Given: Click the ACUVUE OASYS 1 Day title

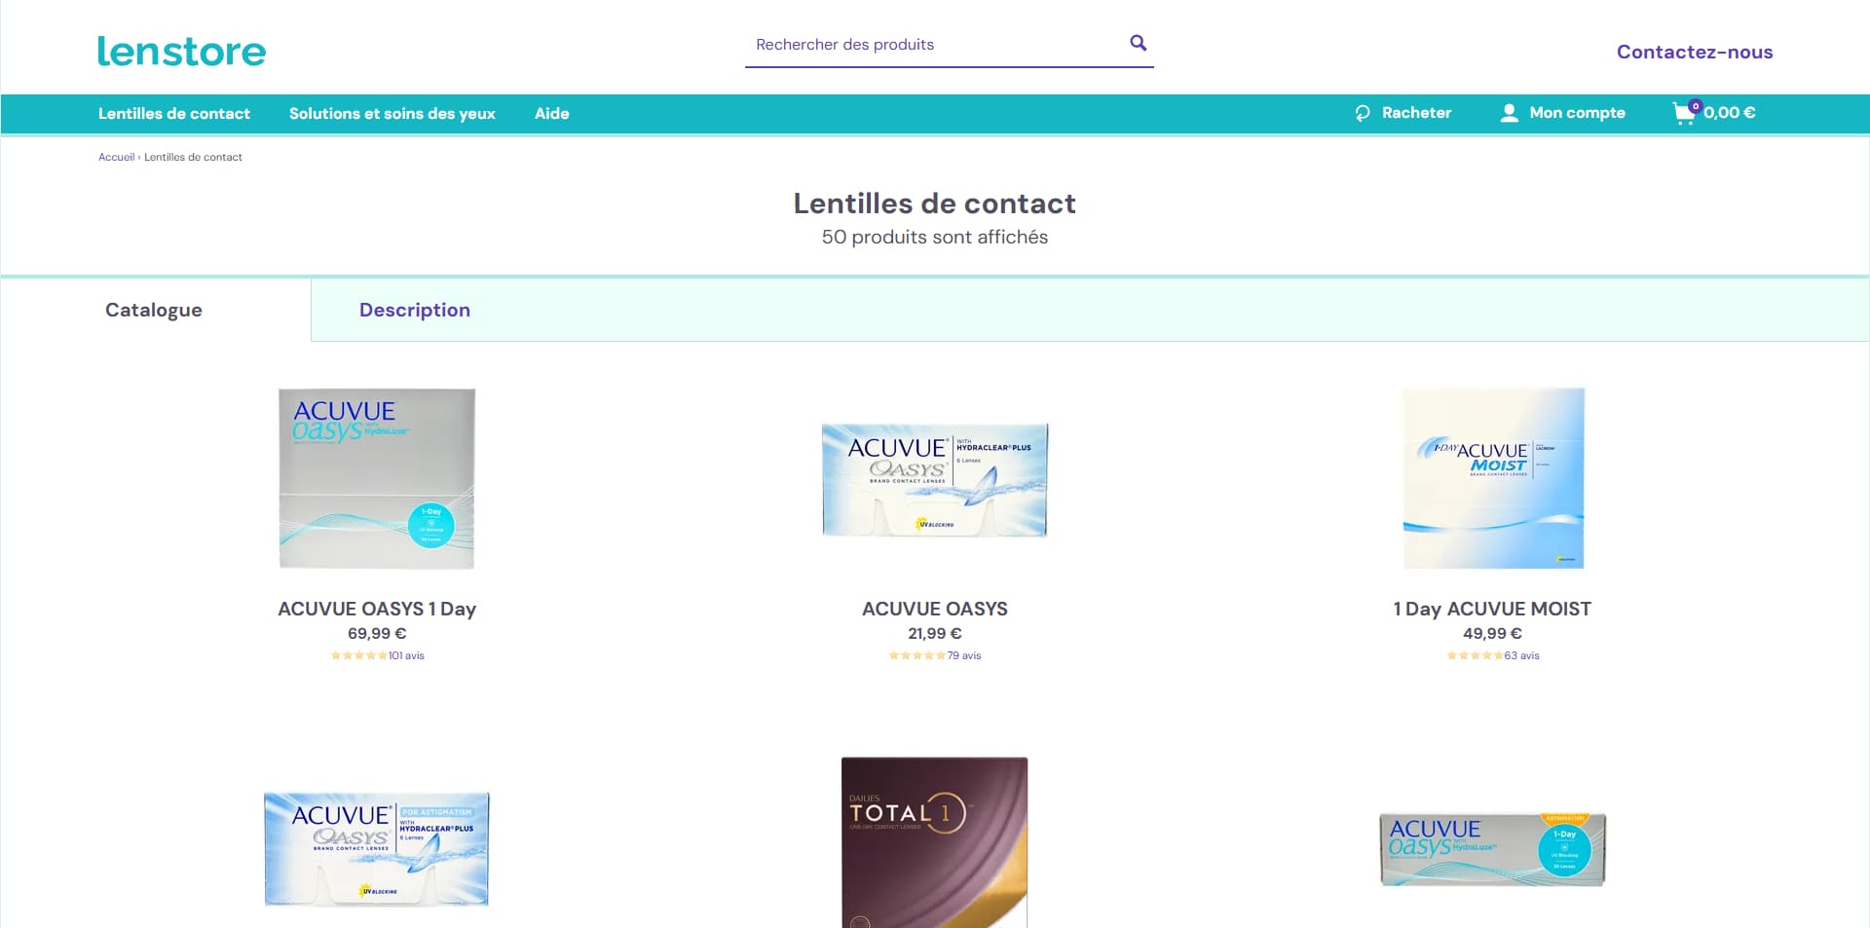Looking at the screenshot, I should pyautogui.click(x=377, y=609).
